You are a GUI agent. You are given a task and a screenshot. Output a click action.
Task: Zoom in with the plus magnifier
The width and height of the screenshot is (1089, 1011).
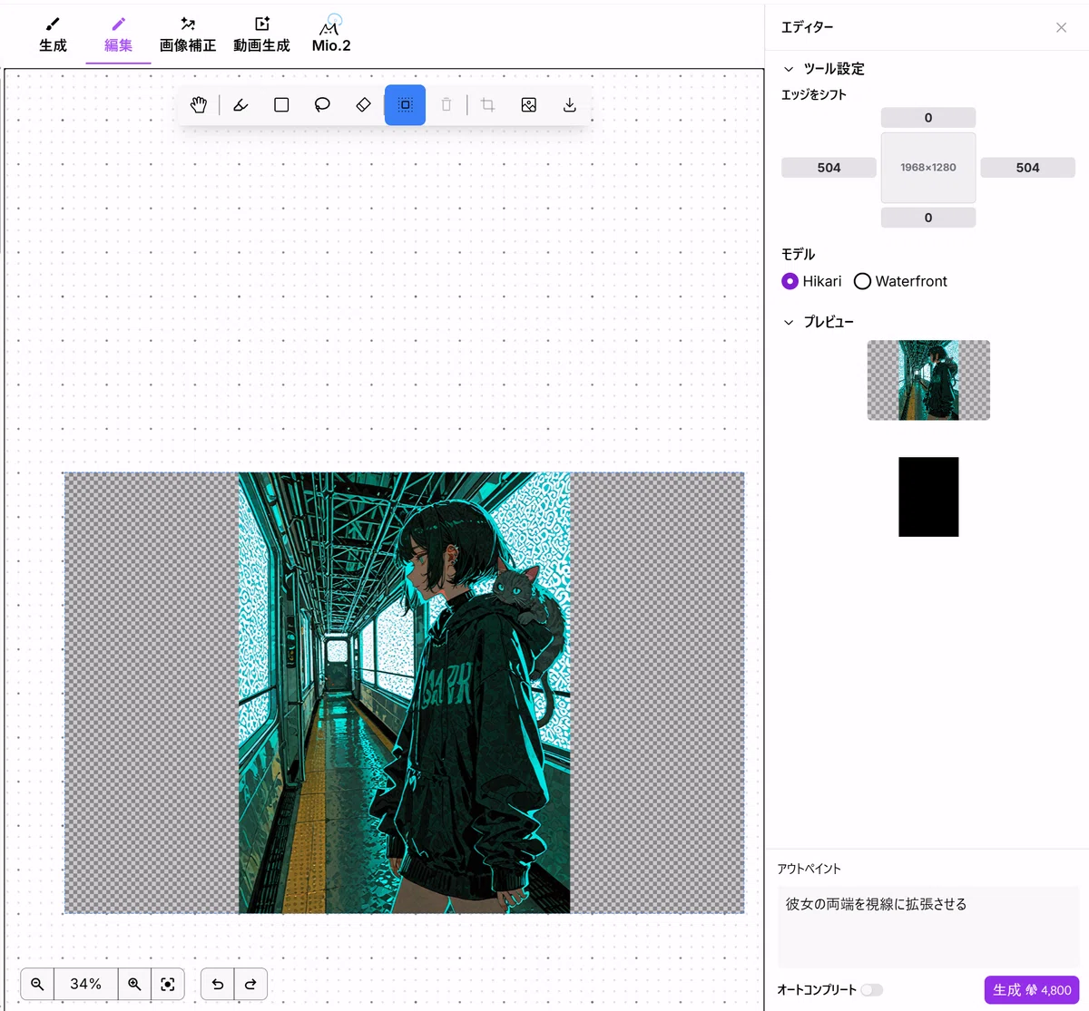point(134,984)
